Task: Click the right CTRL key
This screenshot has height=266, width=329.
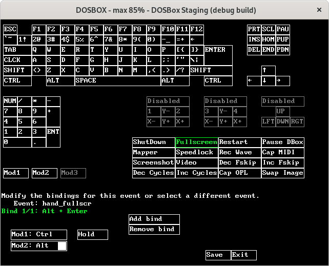Action: click(218, 81)
